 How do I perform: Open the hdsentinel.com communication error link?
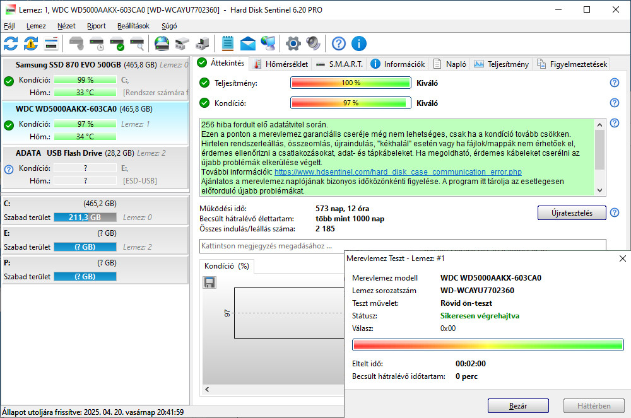pyautogui.click(x=398, y=172)
